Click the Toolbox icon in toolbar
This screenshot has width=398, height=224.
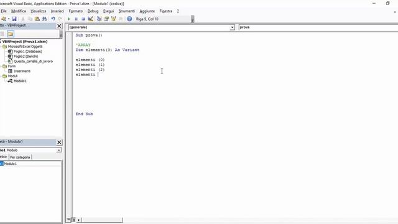[x=121, y=19]
